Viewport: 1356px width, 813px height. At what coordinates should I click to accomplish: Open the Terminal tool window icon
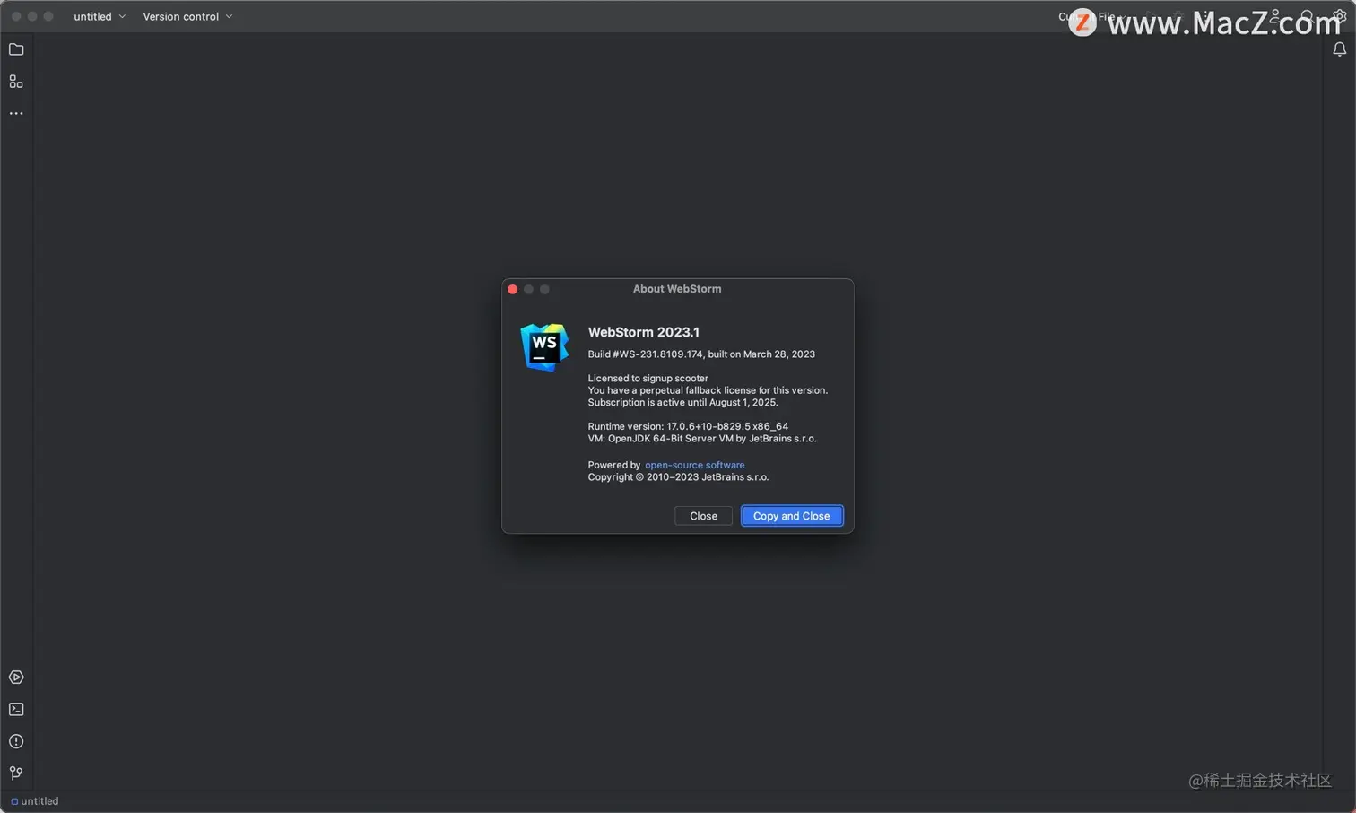(16, 709)
